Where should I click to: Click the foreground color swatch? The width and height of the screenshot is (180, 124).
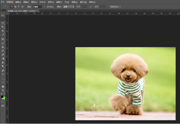pyautogui.click(x=2, y=96)
